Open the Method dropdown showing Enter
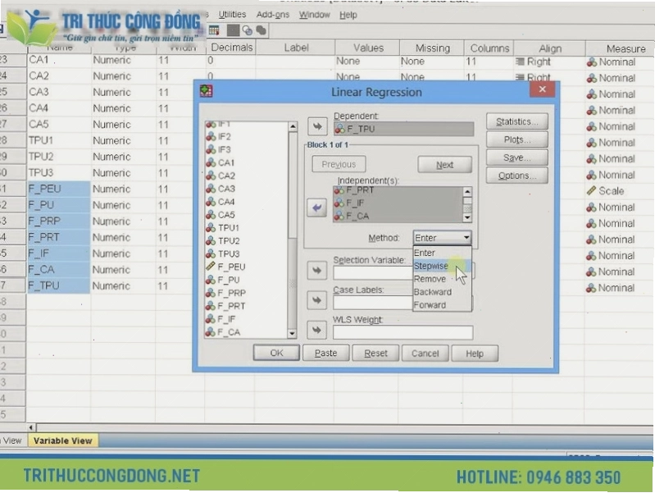 point(442,238)
